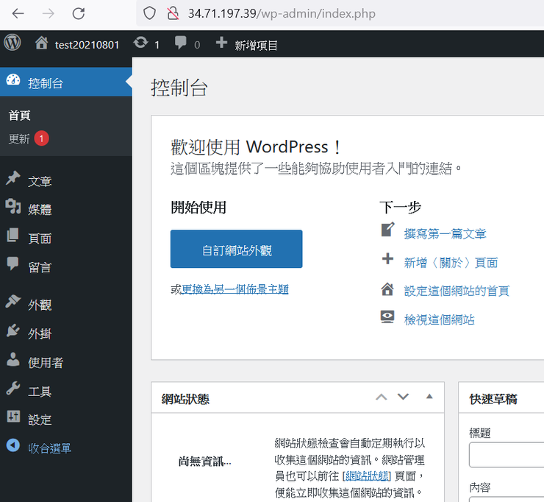Open the WordPress logo menu

point(12,43)
